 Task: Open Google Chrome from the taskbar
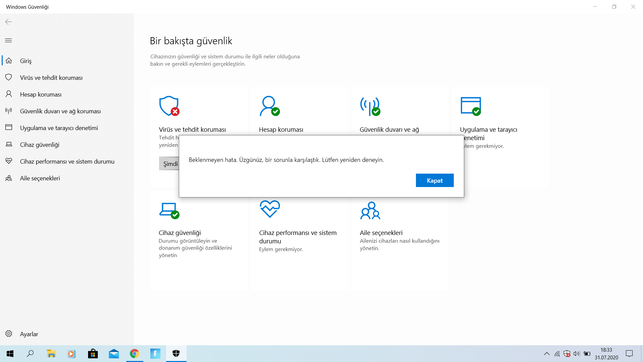[x=135, y=354]
